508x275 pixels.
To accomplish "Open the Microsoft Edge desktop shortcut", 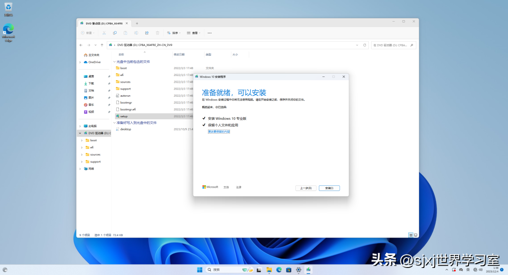I will pyautogui.click(x=8, y=33).
